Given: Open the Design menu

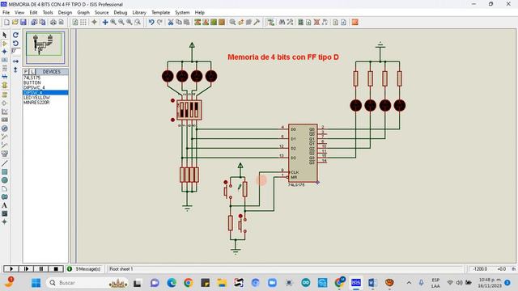Looking at the screenshot, I should (65, 13).
